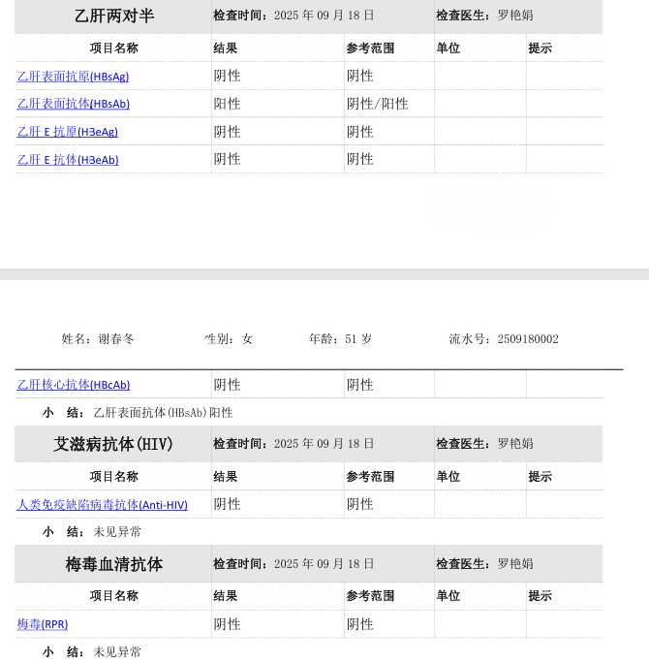The image size is (649, 663).
Task: Open the 人类免疫缺陷病毒抗体(Anti-HIV) link
Action: point(102,505)
